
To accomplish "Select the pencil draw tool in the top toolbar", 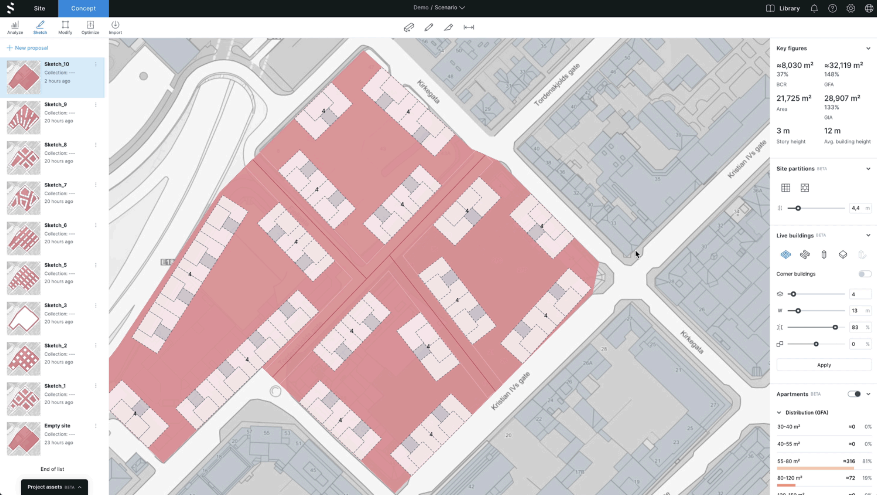I will [429, 27].
